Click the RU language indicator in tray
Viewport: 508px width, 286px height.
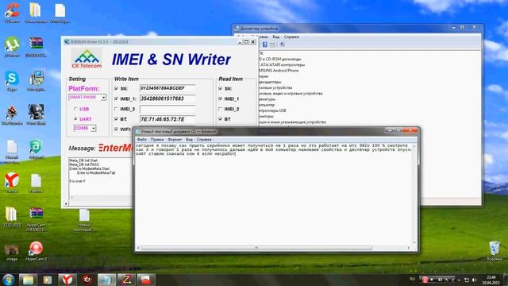click(413, 279)
